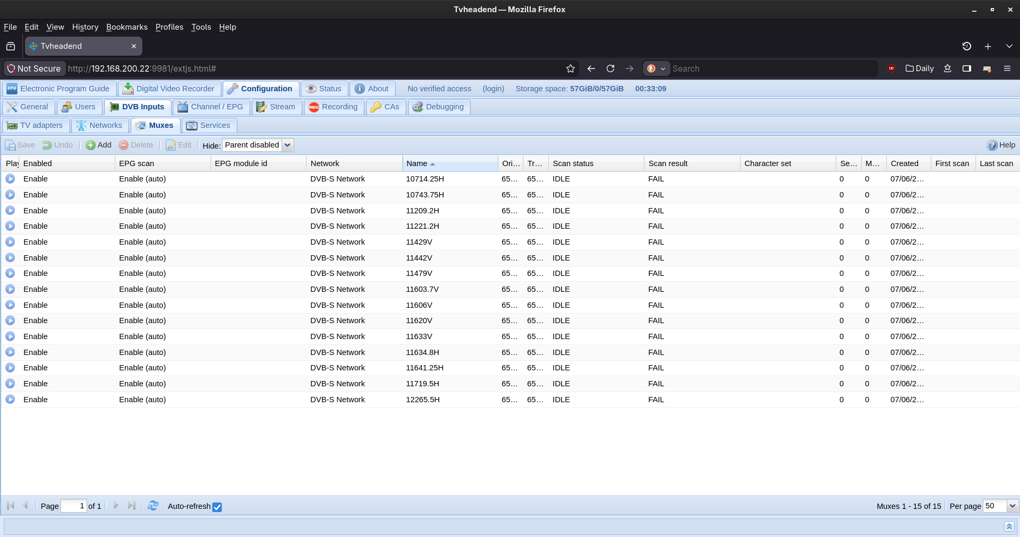Switch to the Services tab
The width and height of the screenshot is (1020, 537).
pos(209,125)
